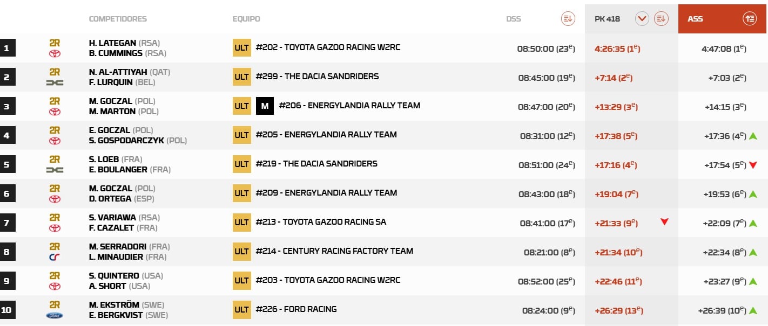Click the green up arrow in E. Goczal's row
The height and width of the screenshot is (326, 768).
click(x=753, y=136)
